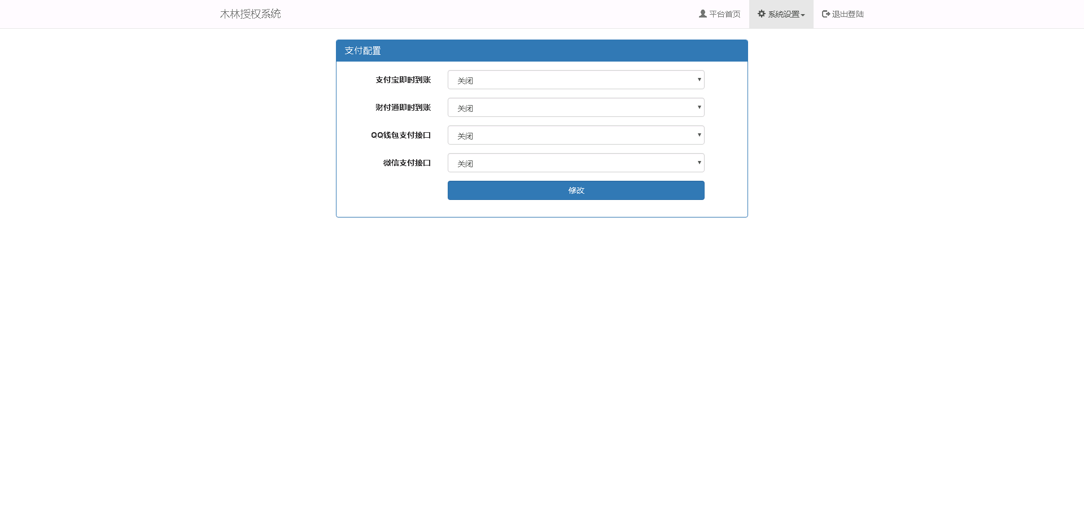Viewport: 1084px width, 531px height.
Task: Open the 财付通即时到账 dropdown
Action: click(576, 107)
